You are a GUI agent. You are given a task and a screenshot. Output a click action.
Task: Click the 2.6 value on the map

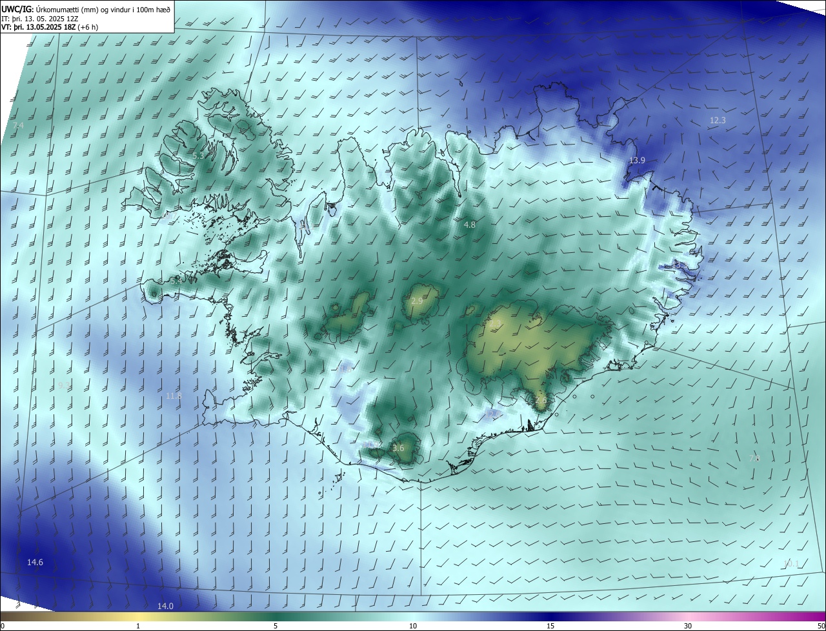coord(541,401)
